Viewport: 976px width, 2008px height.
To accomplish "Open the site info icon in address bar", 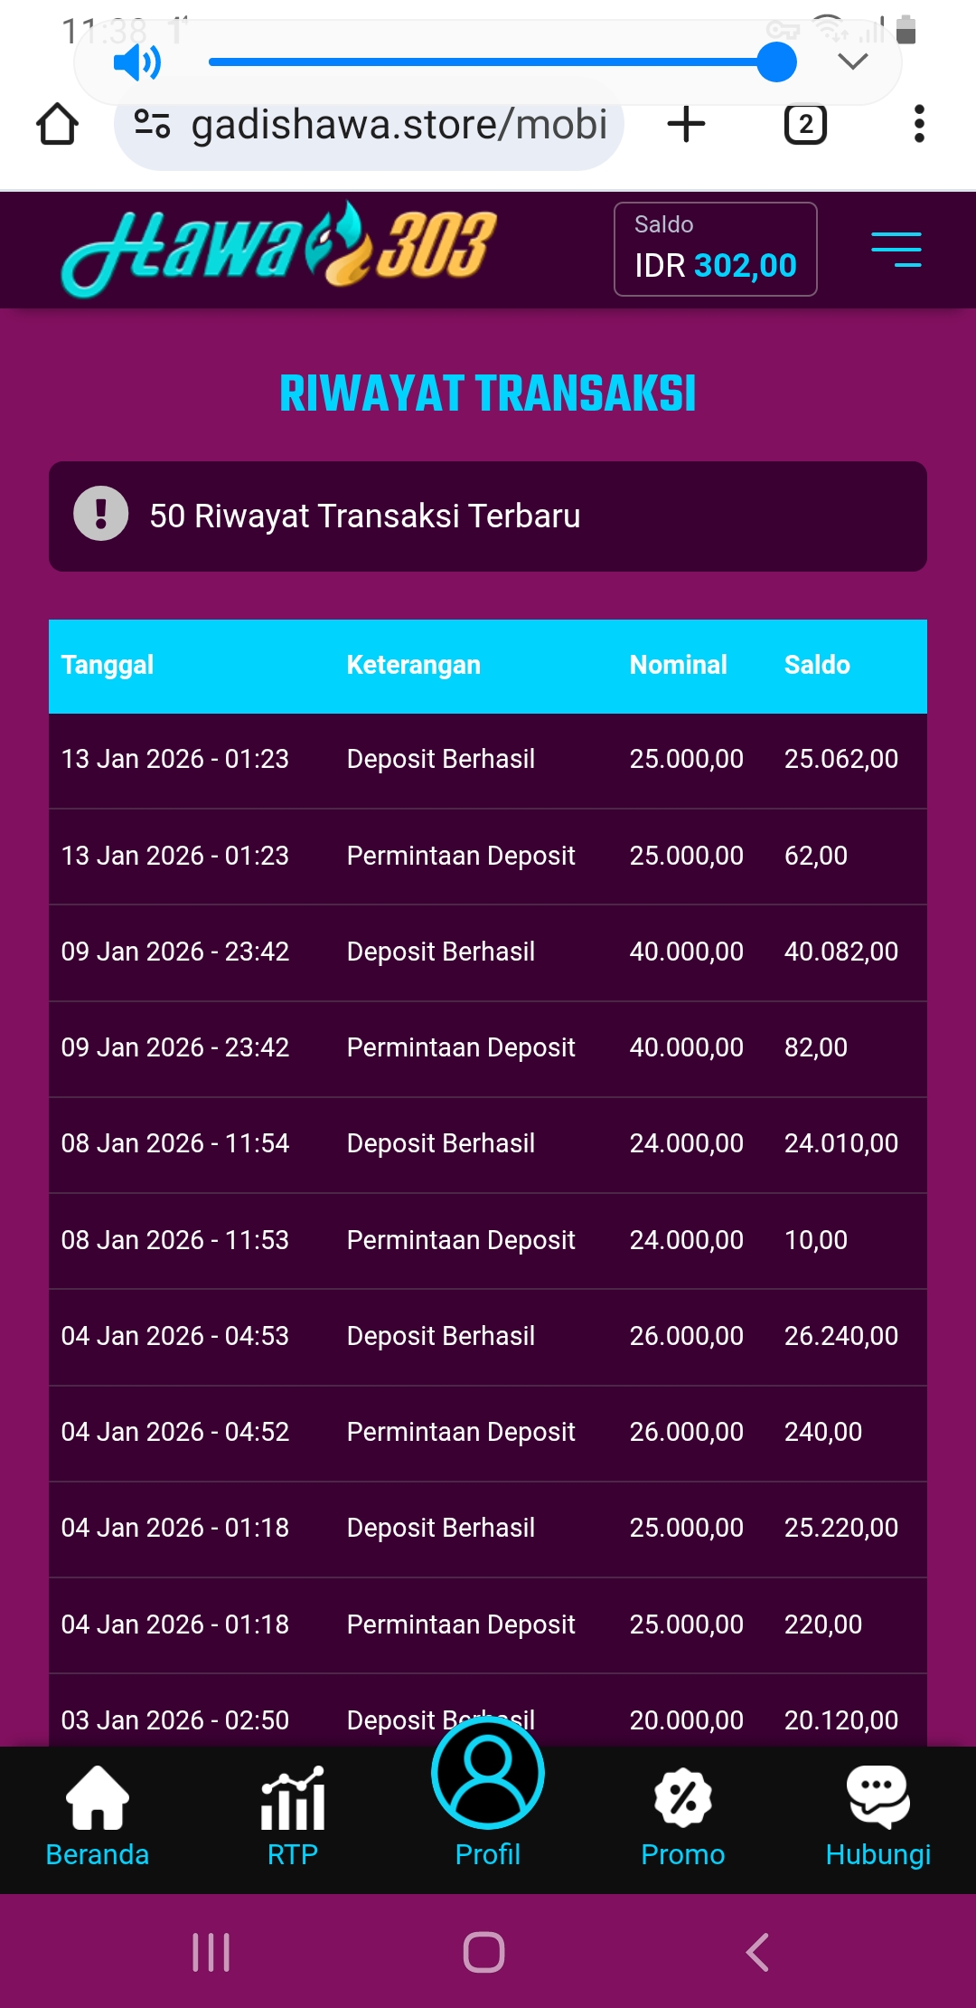I will 152,124.
